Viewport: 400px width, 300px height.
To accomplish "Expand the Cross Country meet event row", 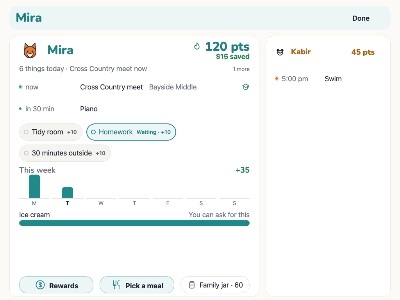I will pos(134,87).
